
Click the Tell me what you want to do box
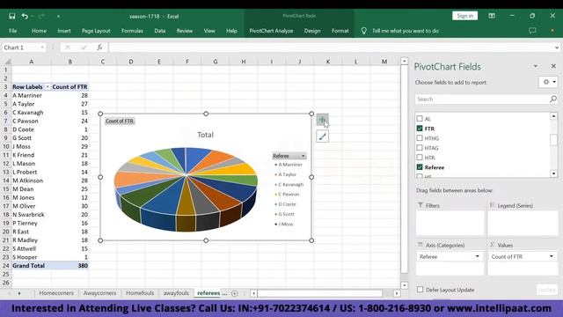(405, 31)
